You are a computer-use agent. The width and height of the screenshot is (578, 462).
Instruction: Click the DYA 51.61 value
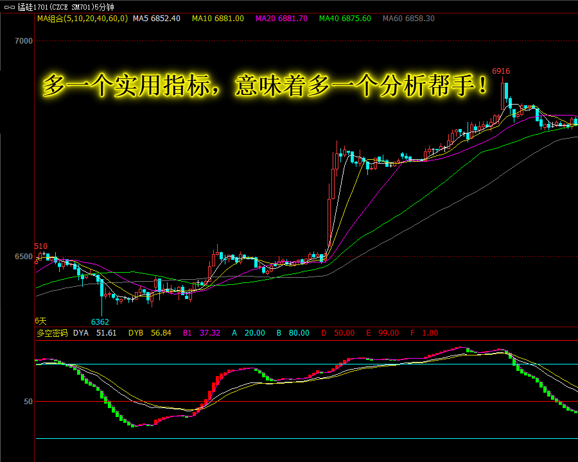tap(95, 333)
